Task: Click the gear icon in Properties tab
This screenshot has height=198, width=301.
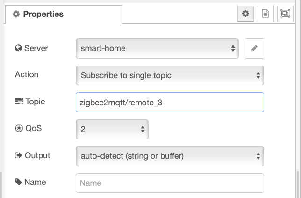Action: (16, 14)
